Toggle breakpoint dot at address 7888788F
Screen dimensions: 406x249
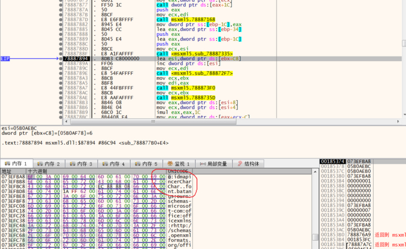click(x=61, y=54)
